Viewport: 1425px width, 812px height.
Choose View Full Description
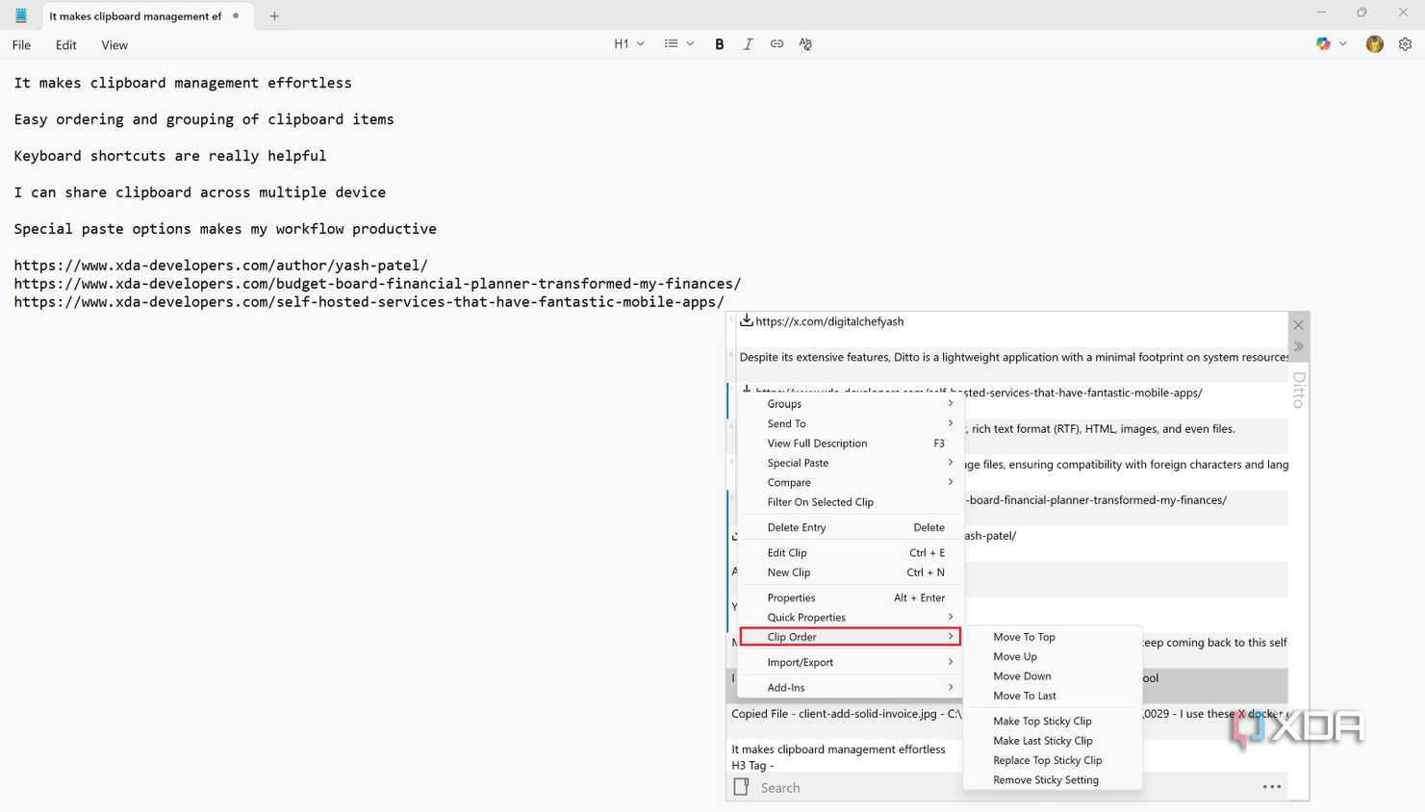(850, 444)
